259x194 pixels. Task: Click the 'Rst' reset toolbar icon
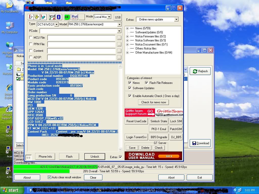tap(75, 17)
